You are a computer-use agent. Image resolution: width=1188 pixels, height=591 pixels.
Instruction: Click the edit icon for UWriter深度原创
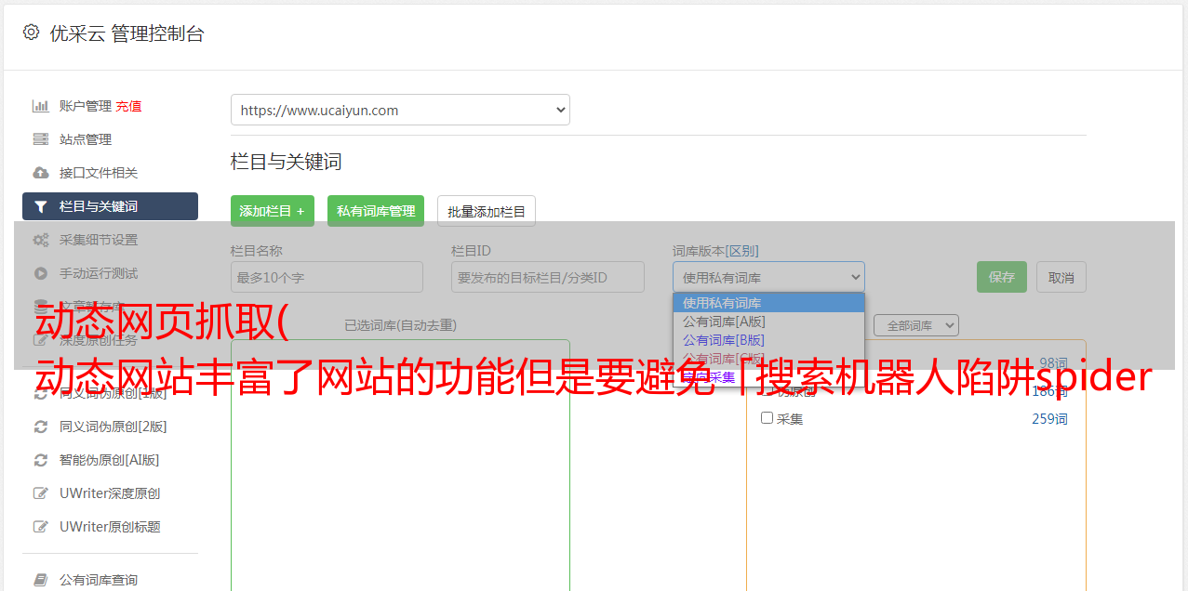[x=41, y=493]
